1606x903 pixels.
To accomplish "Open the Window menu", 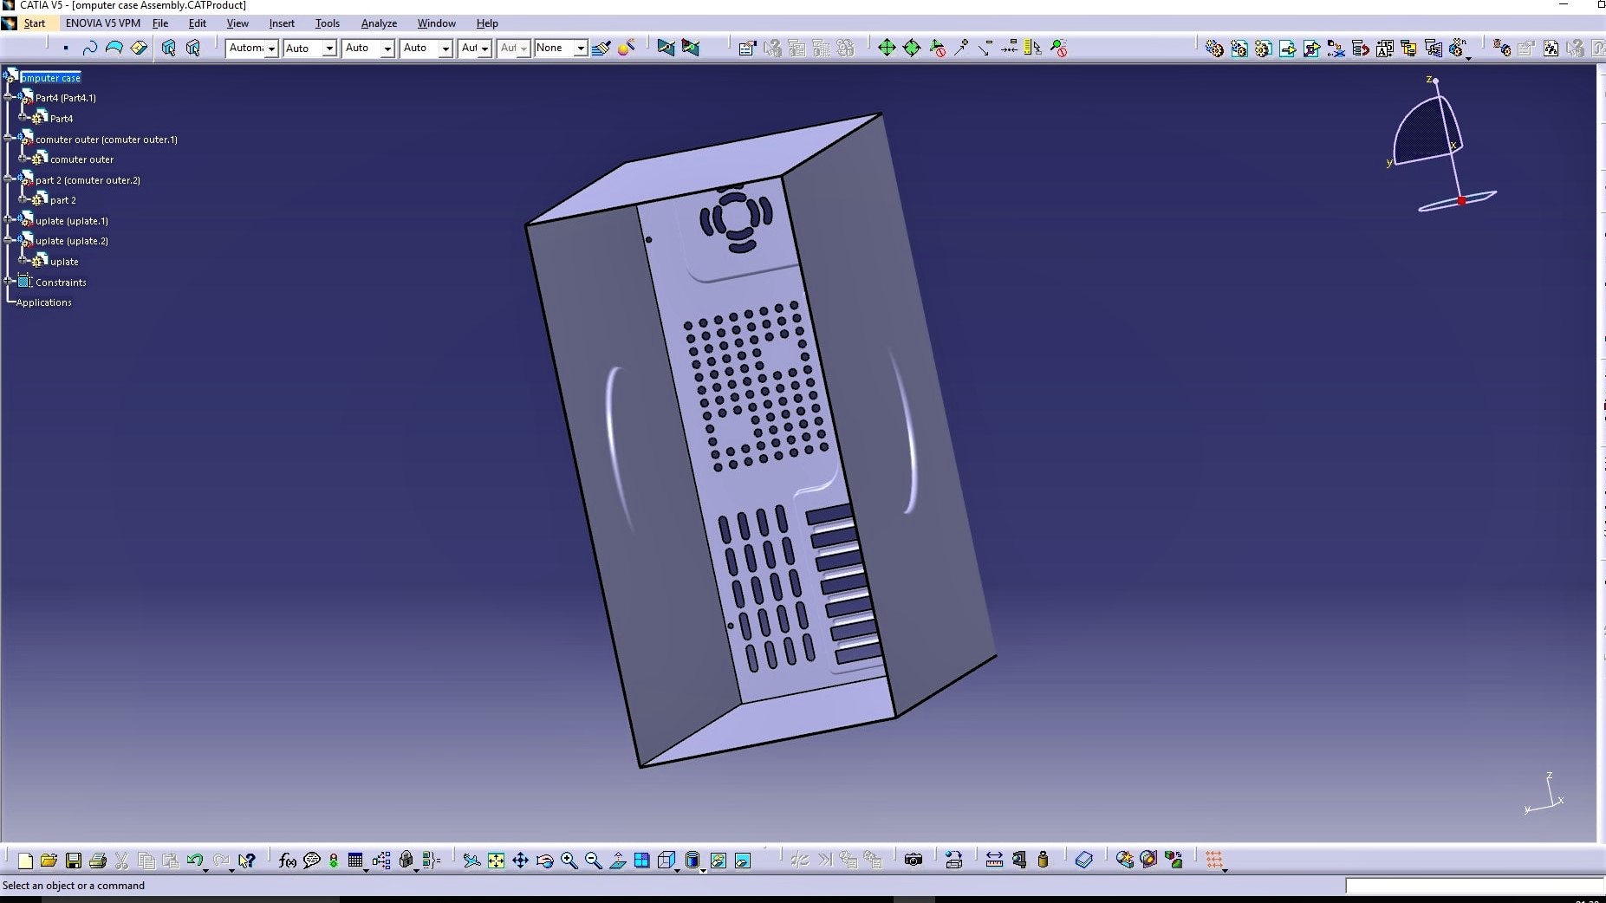I will point(436,23).
